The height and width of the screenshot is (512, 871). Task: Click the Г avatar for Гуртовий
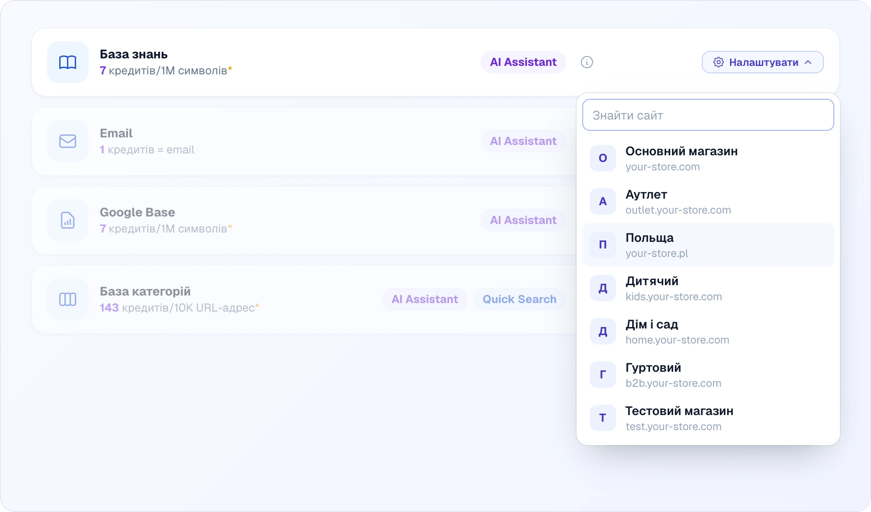[x=603, y=375]
